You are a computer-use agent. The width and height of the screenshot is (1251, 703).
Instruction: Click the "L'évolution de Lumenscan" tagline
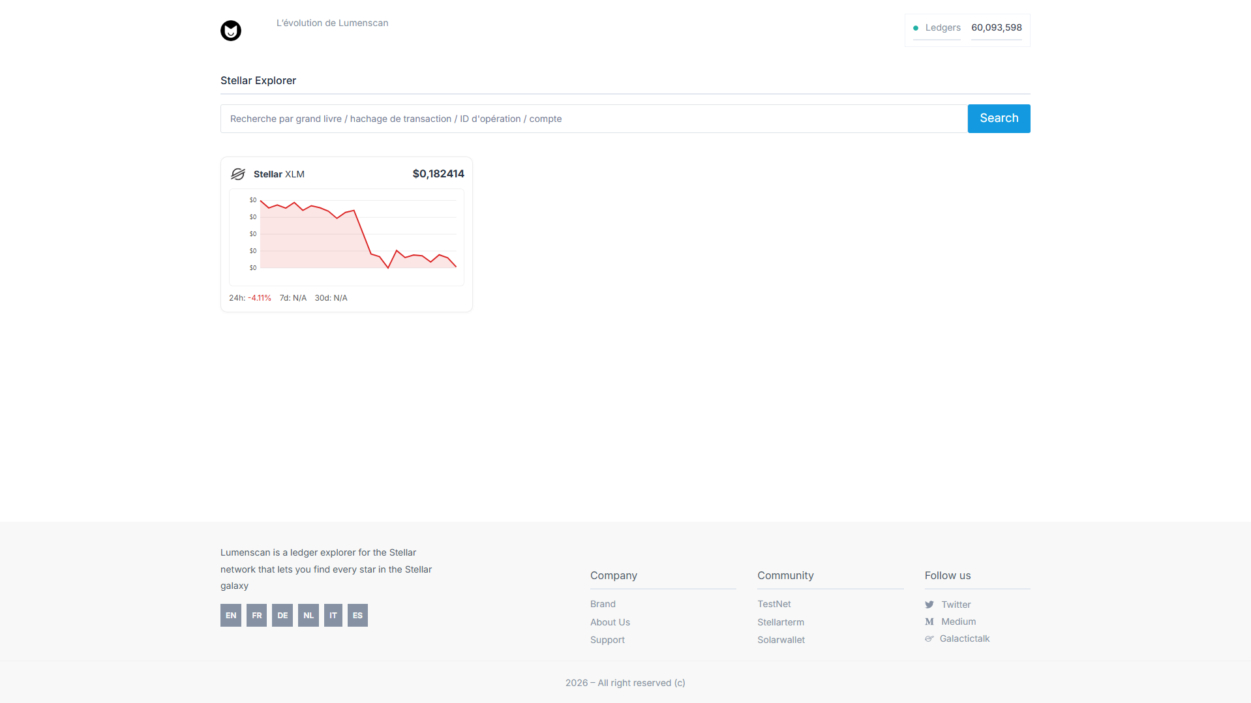tap(332, 23)
